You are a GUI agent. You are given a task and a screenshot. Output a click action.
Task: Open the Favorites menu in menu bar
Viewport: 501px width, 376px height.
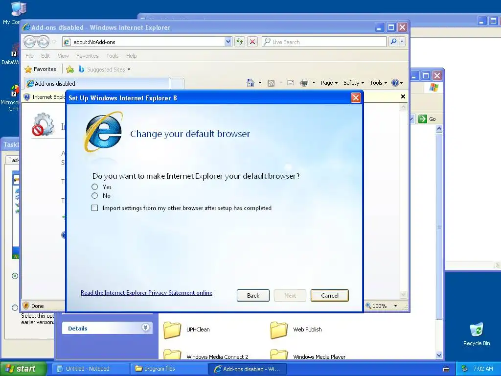[87, 56]
